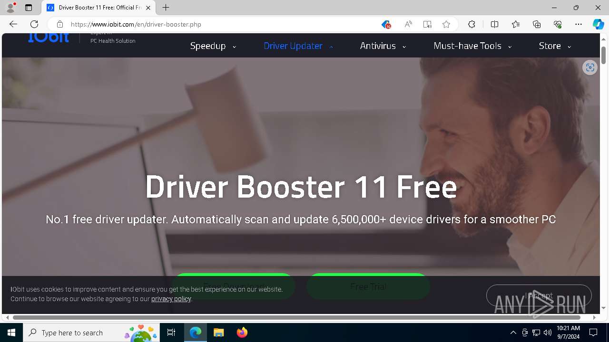This screenshot has height=342, width=609.
Task: Add page to favorites star icon
Action: pyautogui.click(x=446, y=24)
